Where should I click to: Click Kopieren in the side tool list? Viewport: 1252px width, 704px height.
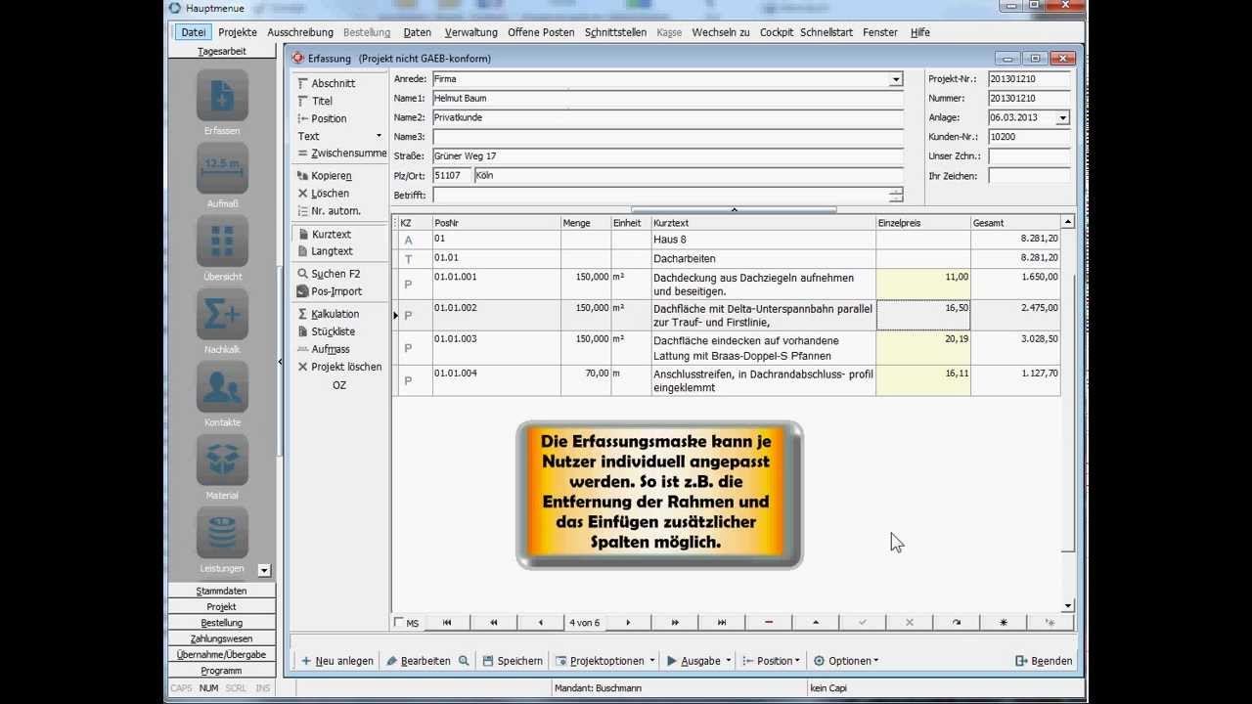pos(326,176)
